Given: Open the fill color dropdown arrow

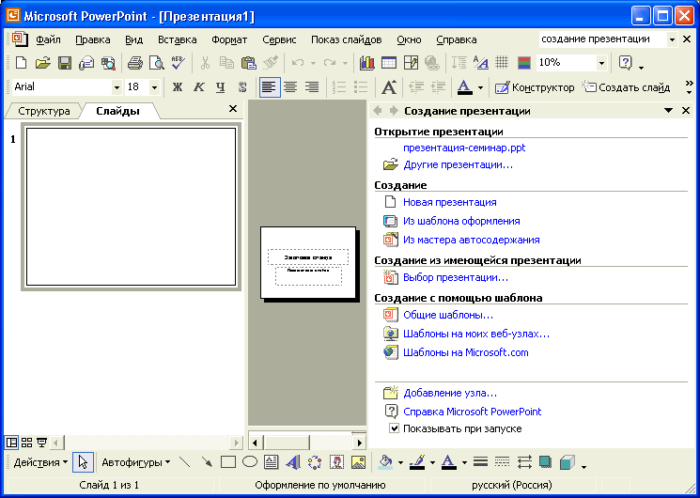Looking at the screenshot, I should pos(400,462).
